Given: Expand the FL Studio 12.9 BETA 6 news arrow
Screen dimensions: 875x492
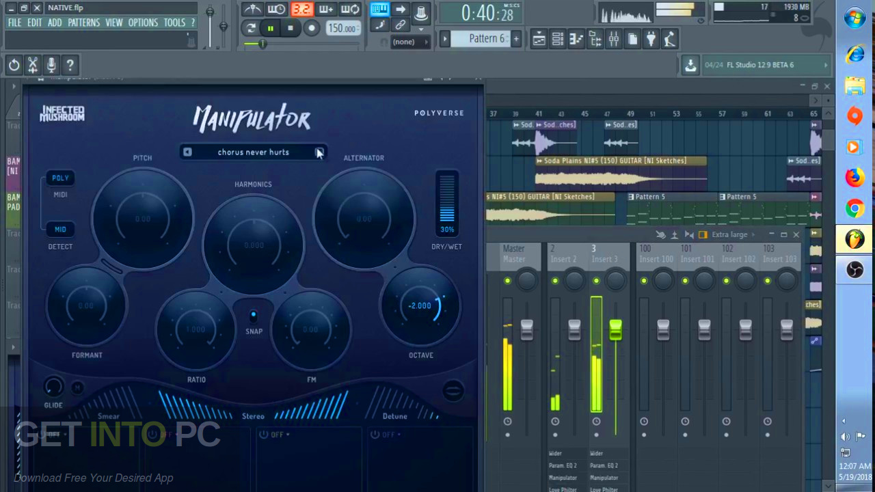Looking at the screenshot, I should (826, 65).
